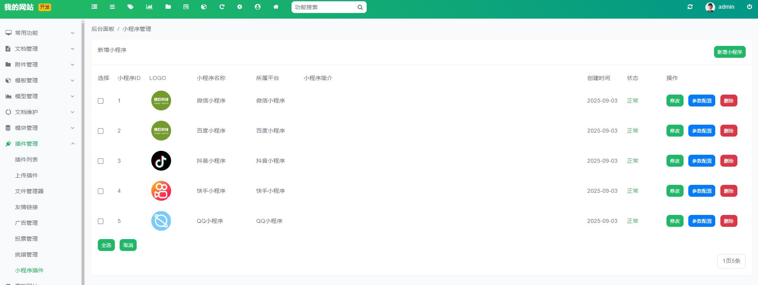Click the gear settings icon in toolbar
The image size is (758, 285).
(240, 7)
